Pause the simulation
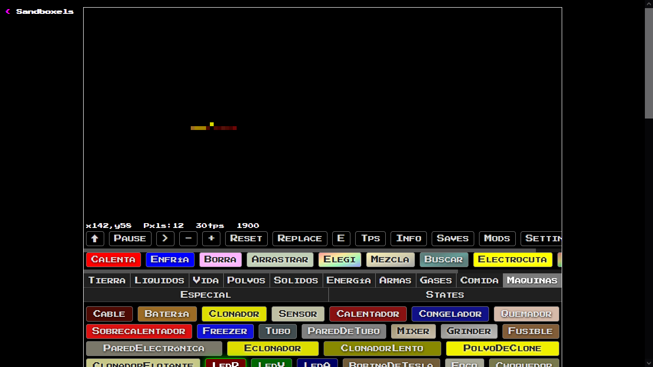653x367 pixels. pyautogui.click(x=130, y=238)
